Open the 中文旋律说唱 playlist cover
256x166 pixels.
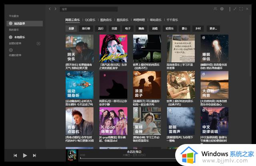pyautogui.click(x=214, y=121)
